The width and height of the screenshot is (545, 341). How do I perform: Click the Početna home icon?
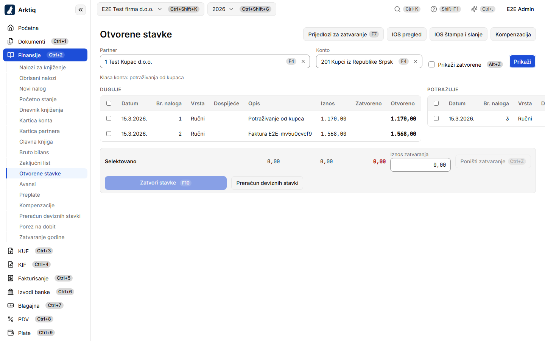click(11, 28)
